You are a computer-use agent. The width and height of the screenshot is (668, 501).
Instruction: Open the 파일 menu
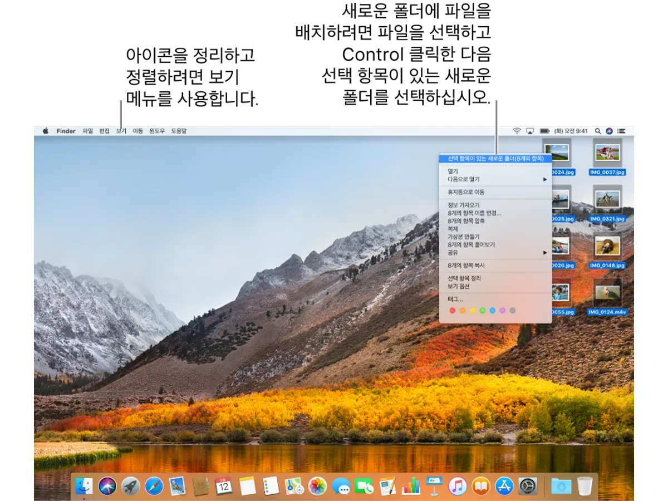88,131
